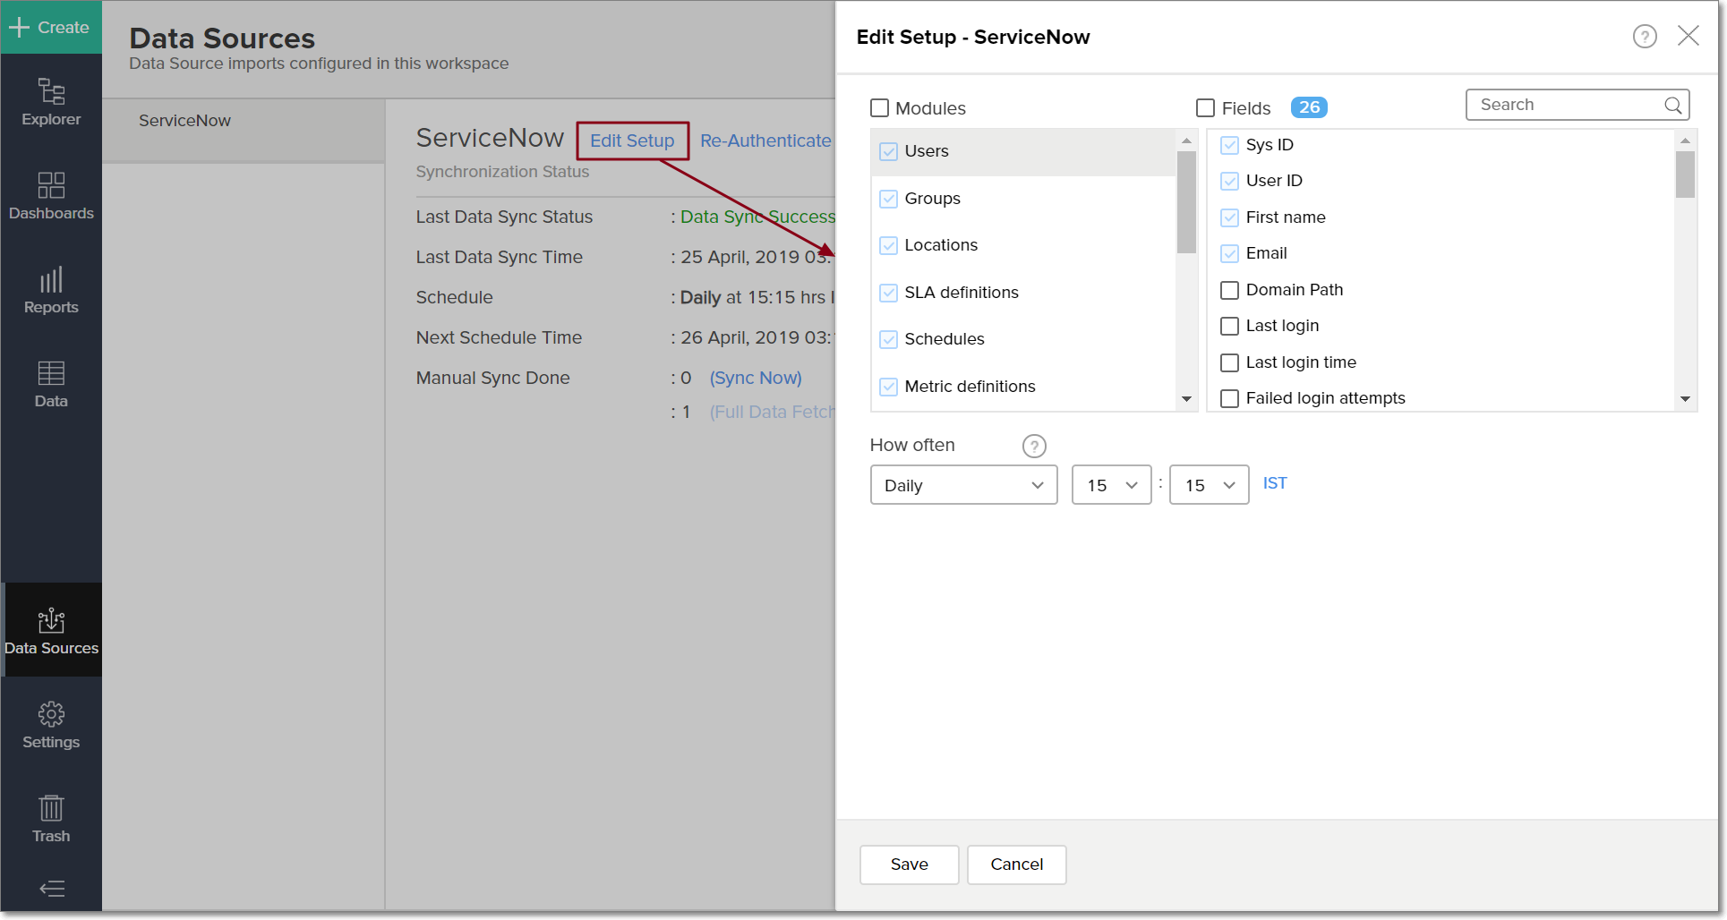Go to Dashboards in the sidebar
Screen dimensions: 1727x920
coord(51,196)
